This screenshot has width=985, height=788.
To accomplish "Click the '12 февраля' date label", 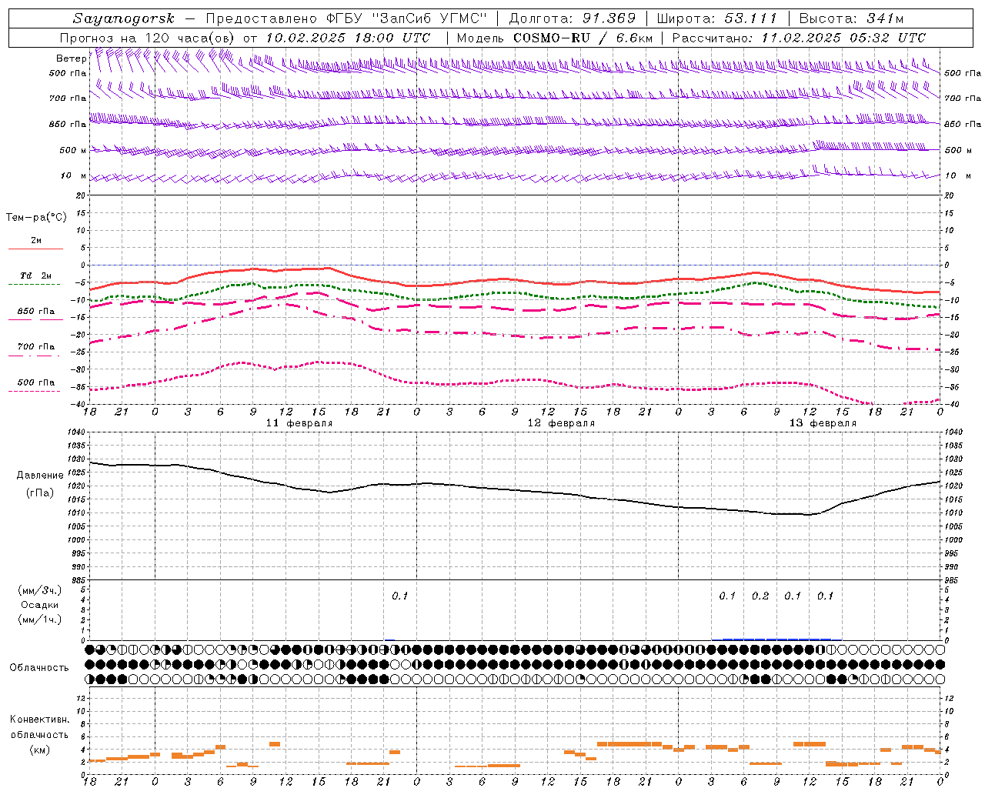I will point(561,423).
